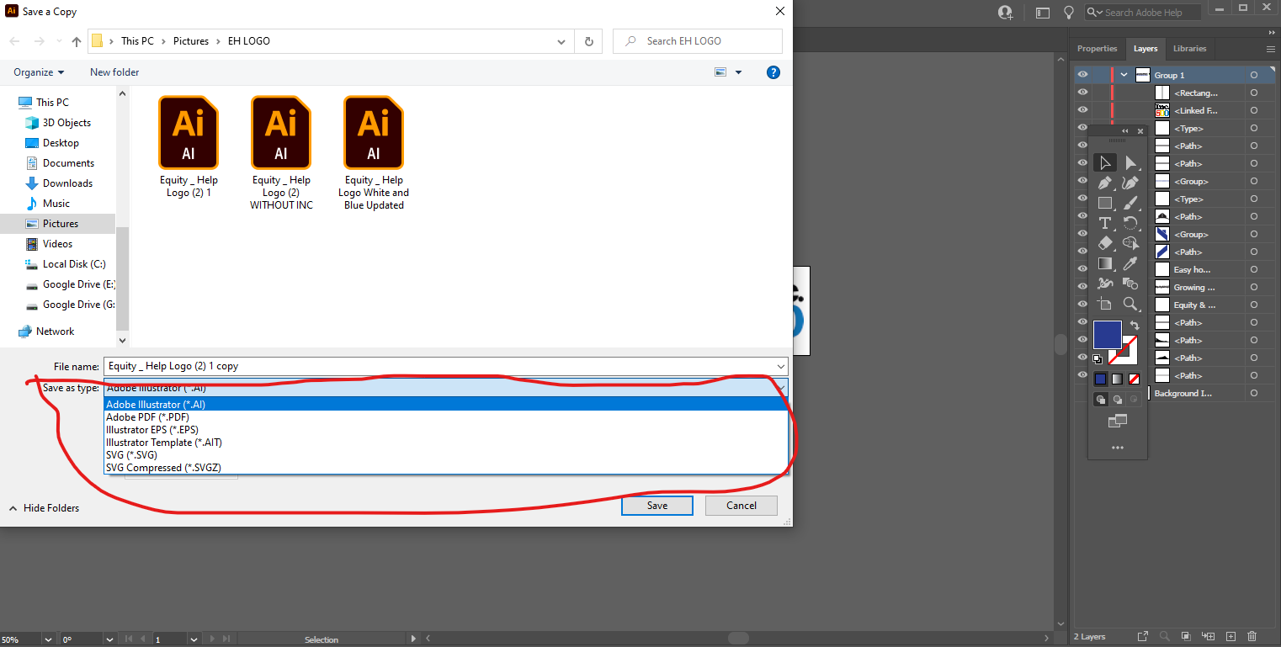1281x647 pixels.
Task: Click target circle for Background layer
Action: (x=1254, y=393)
